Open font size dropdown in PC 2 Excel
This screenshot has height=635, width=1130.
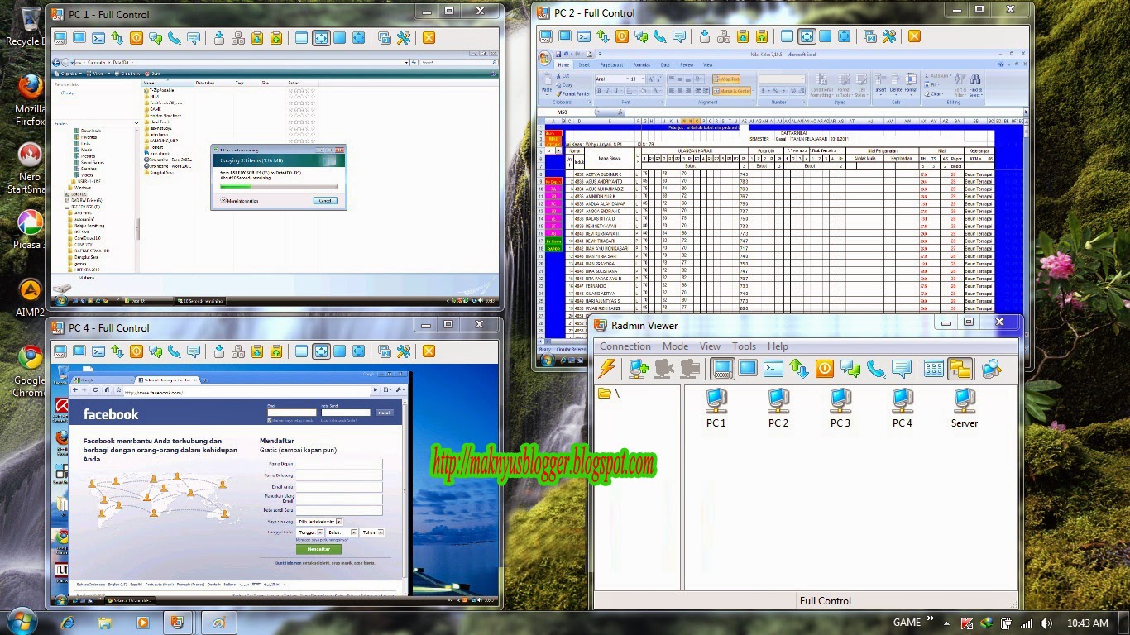point(643,79)
